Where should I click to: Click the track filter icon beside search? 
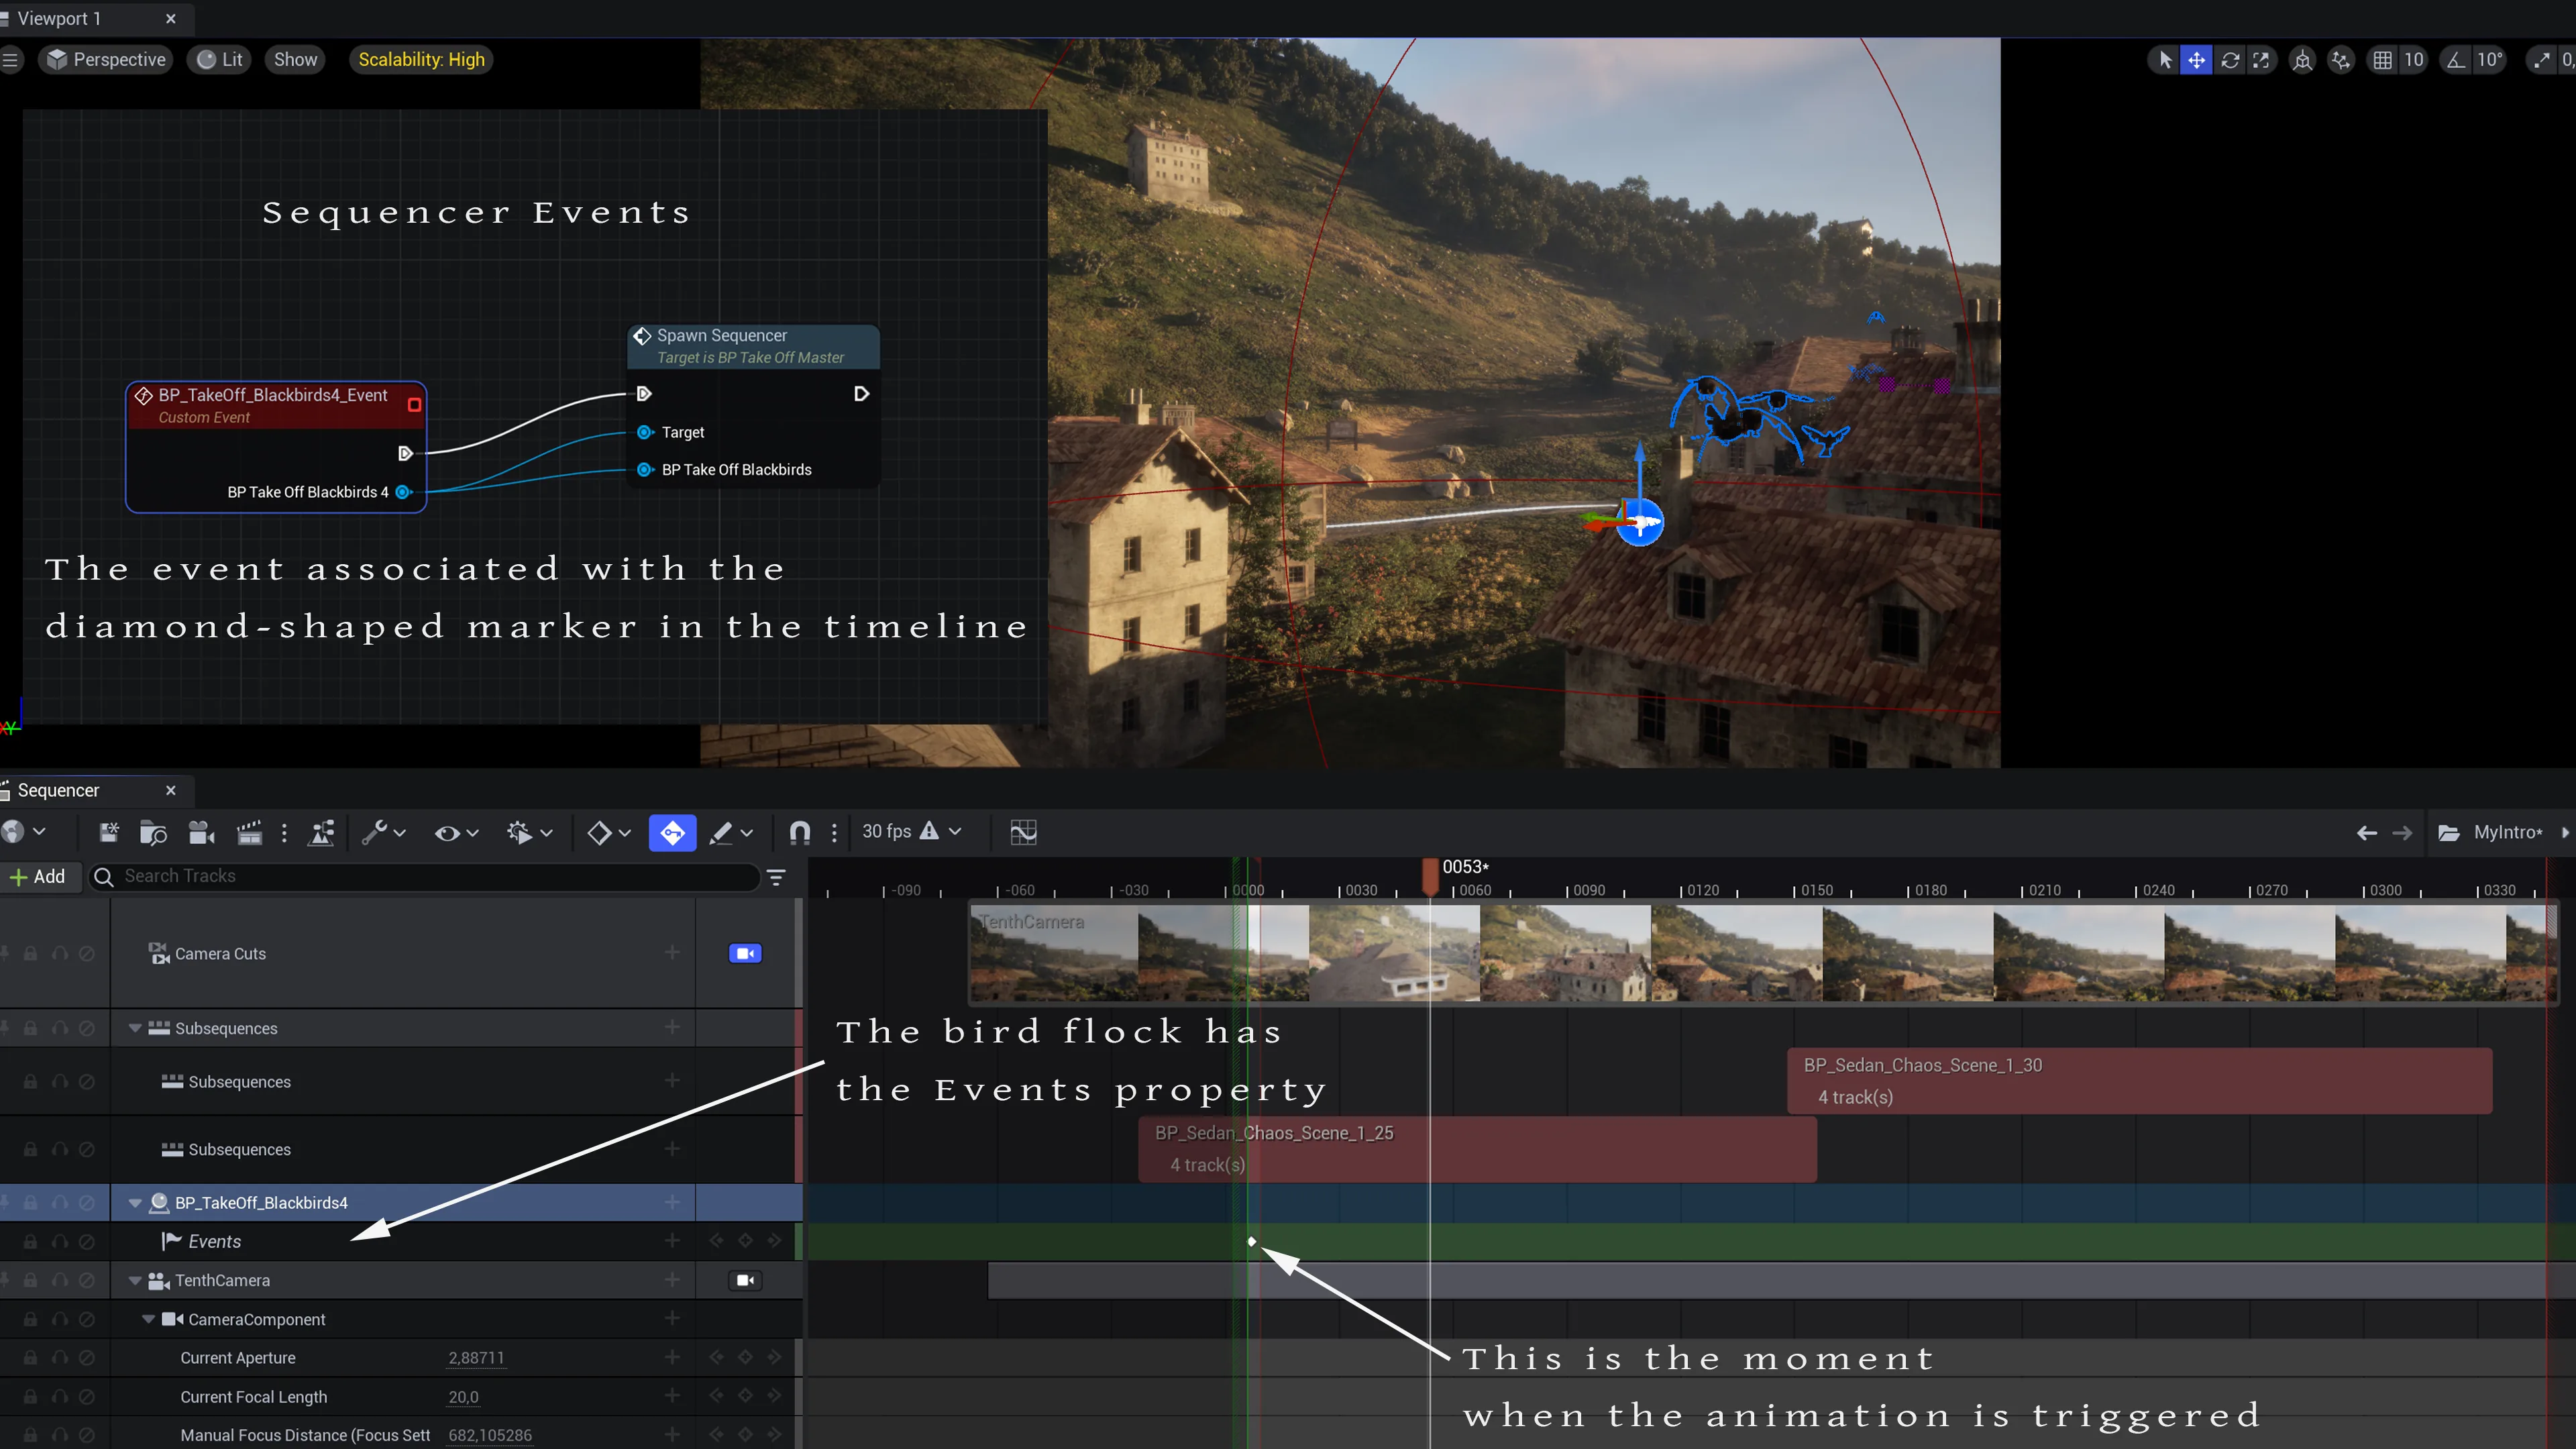pos(776,877)
